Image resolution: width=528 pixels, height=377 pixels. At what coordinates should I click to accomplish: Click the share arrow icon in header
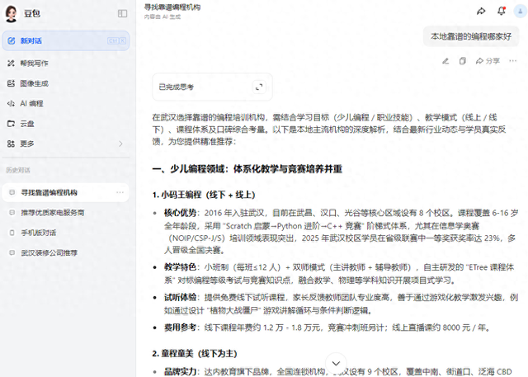tap(481, 11)
